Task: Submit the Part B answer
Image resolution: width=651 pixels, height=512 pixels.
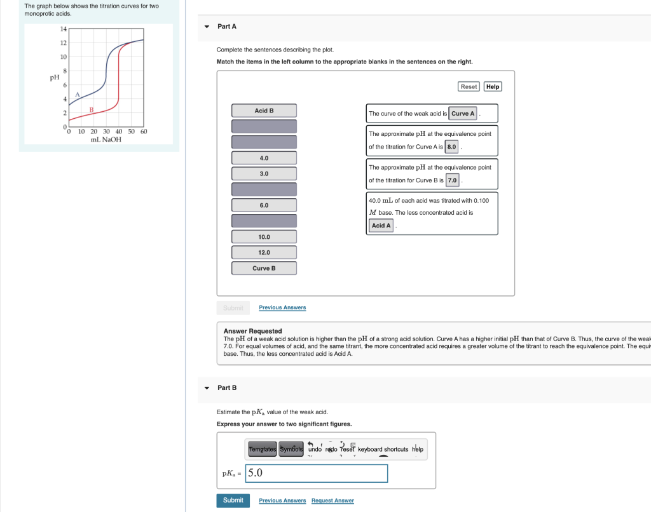Action: pyautogui.click(x=233, y=501)
